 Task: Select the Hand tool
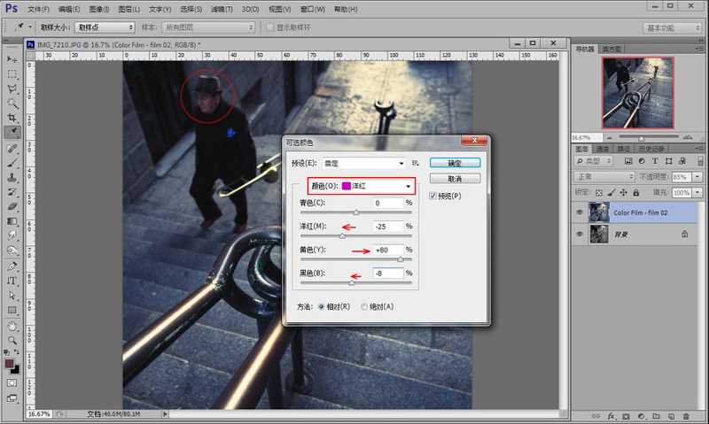click(12, 325)
